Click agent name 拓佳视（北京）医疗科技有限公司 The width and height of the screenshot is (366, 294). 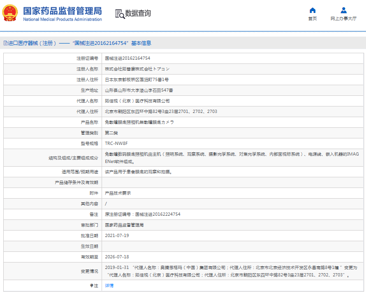(x=137, y=101)
